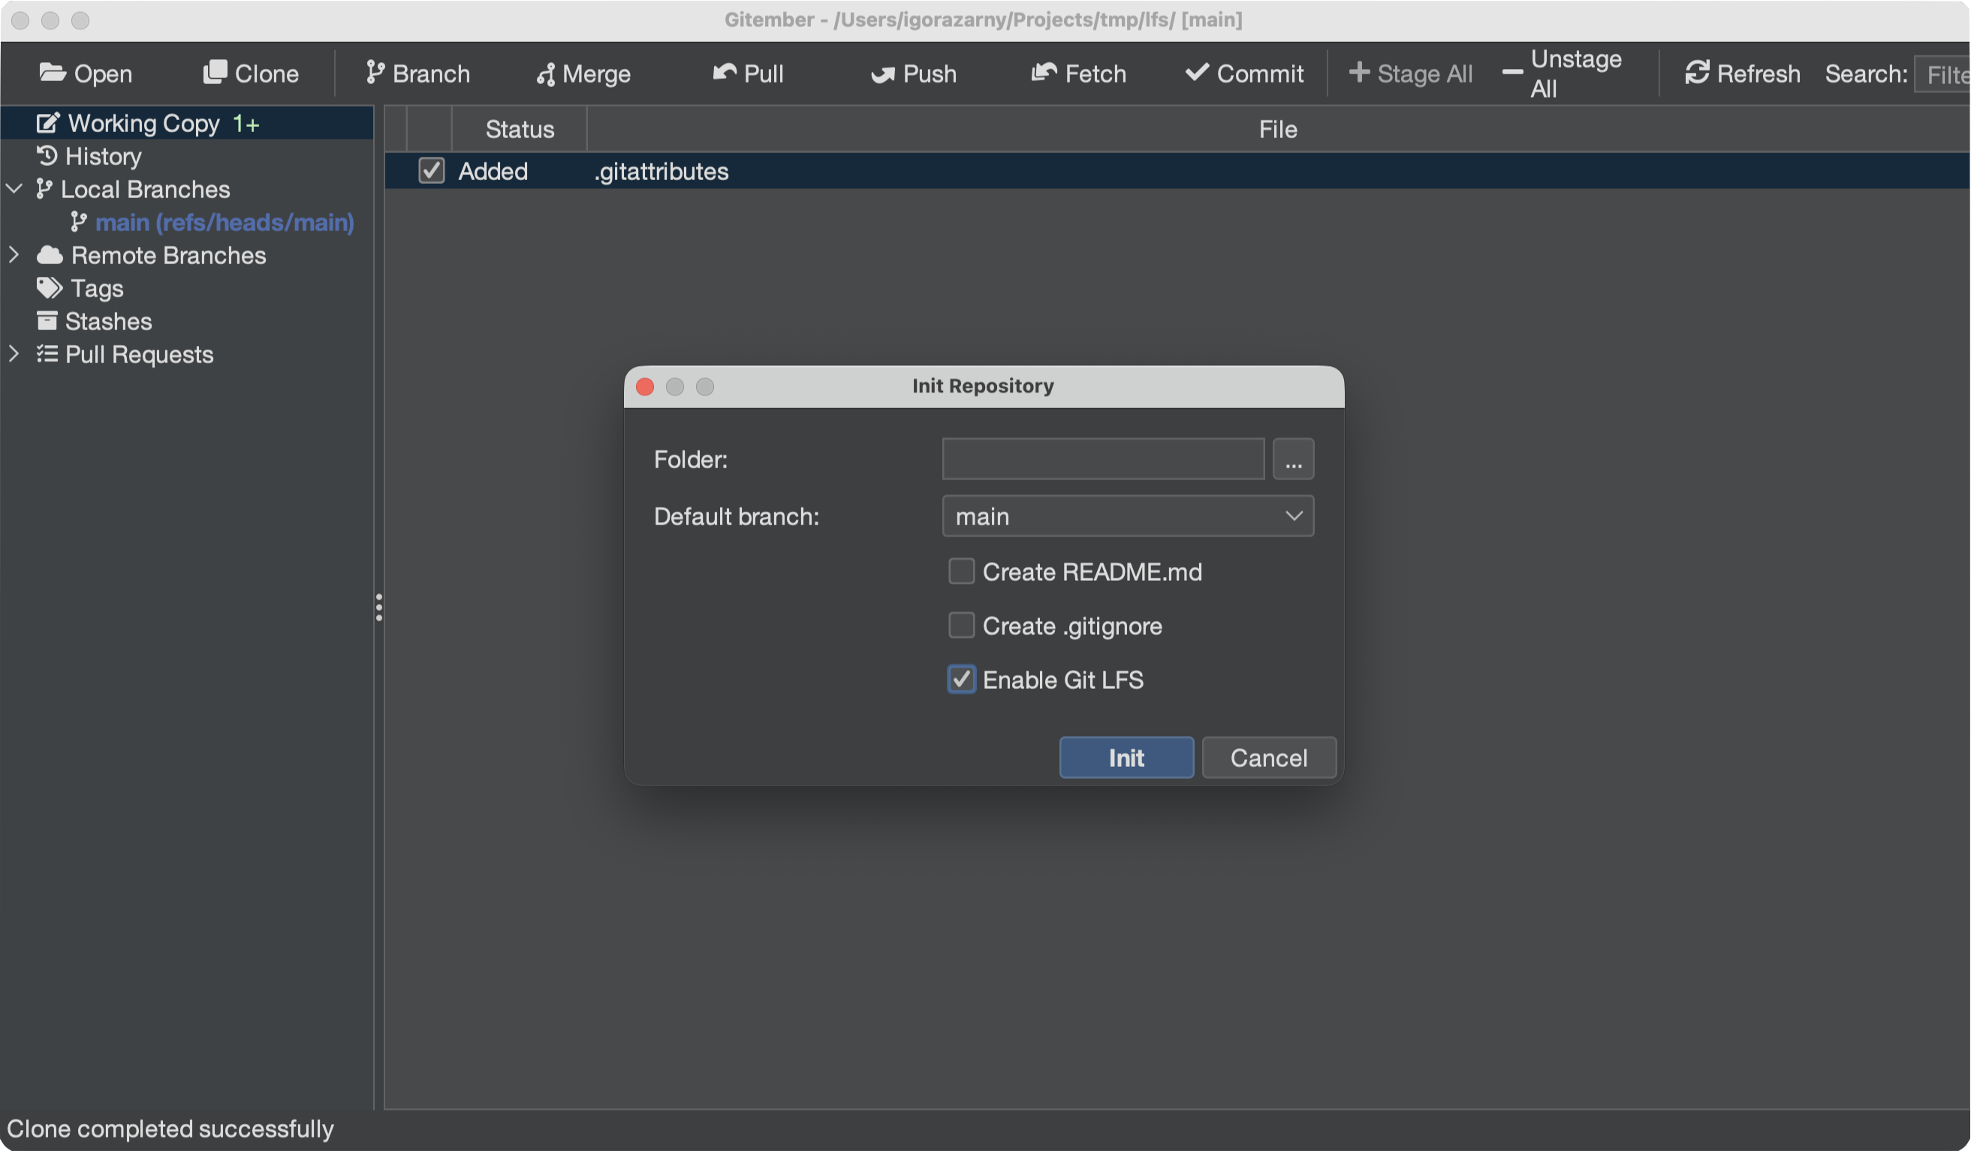The image size is (1971, 1151).
Task: Click the Open folder icon in toolbar
Action: point(53,73)
